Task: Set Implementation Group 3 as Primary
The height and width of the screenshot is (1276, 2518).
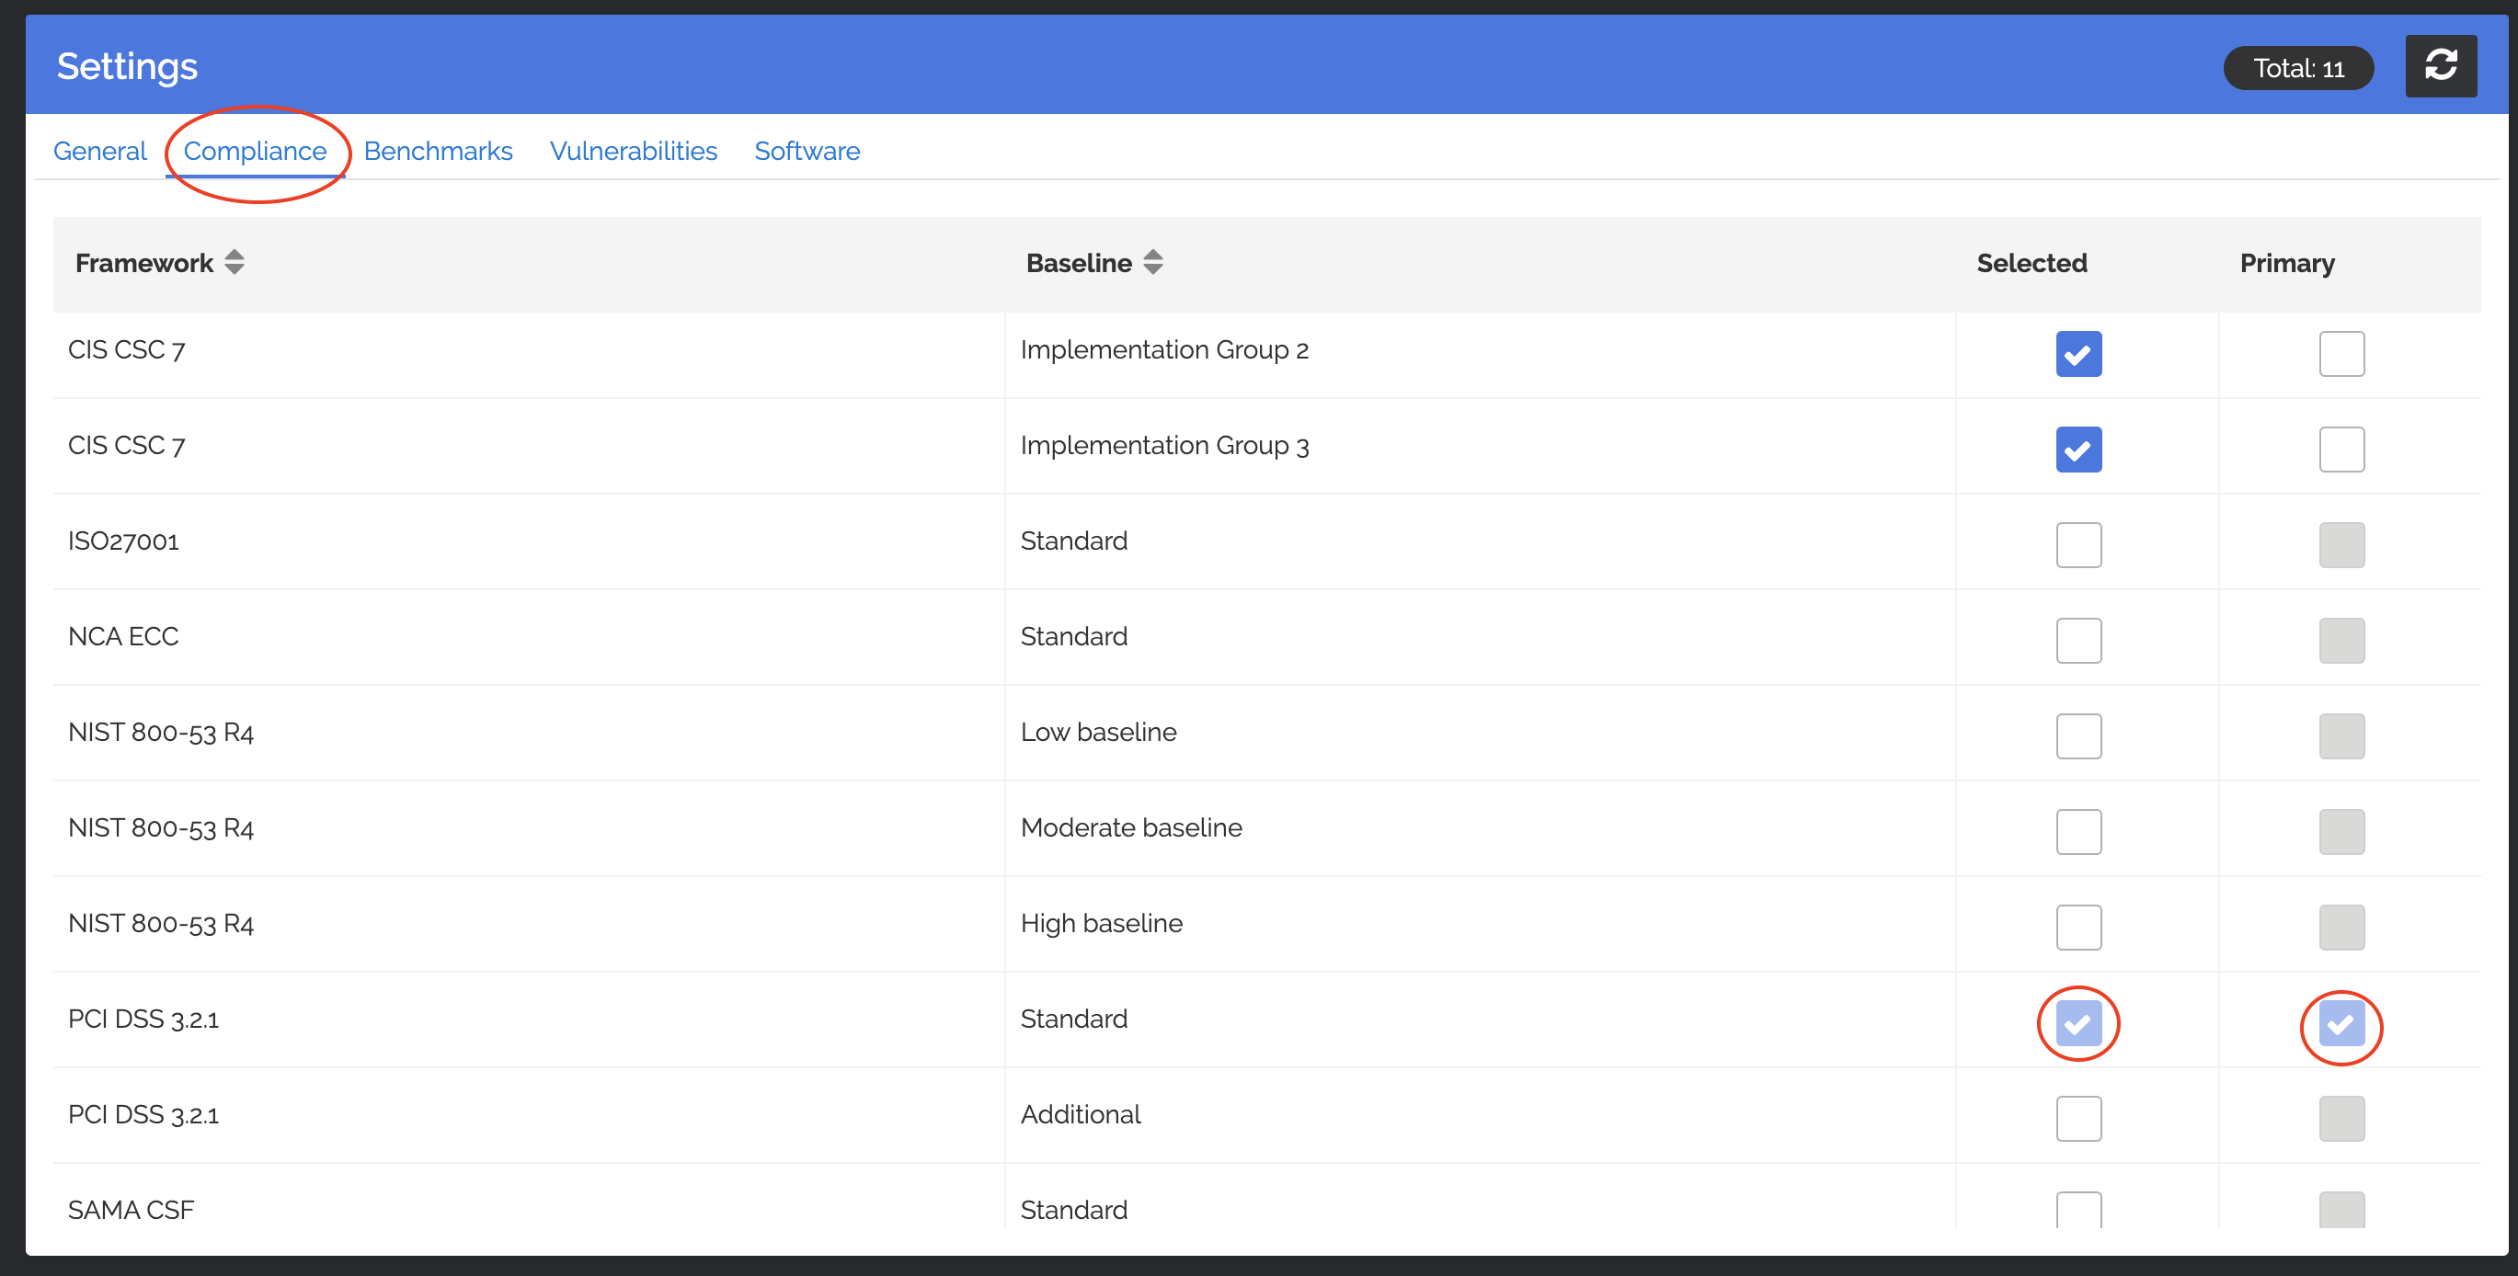Action: (x=2341, y=450)
